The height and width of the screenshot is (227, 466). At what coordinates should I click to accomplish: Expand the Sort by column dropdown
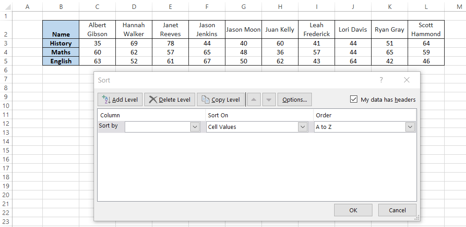195,127
